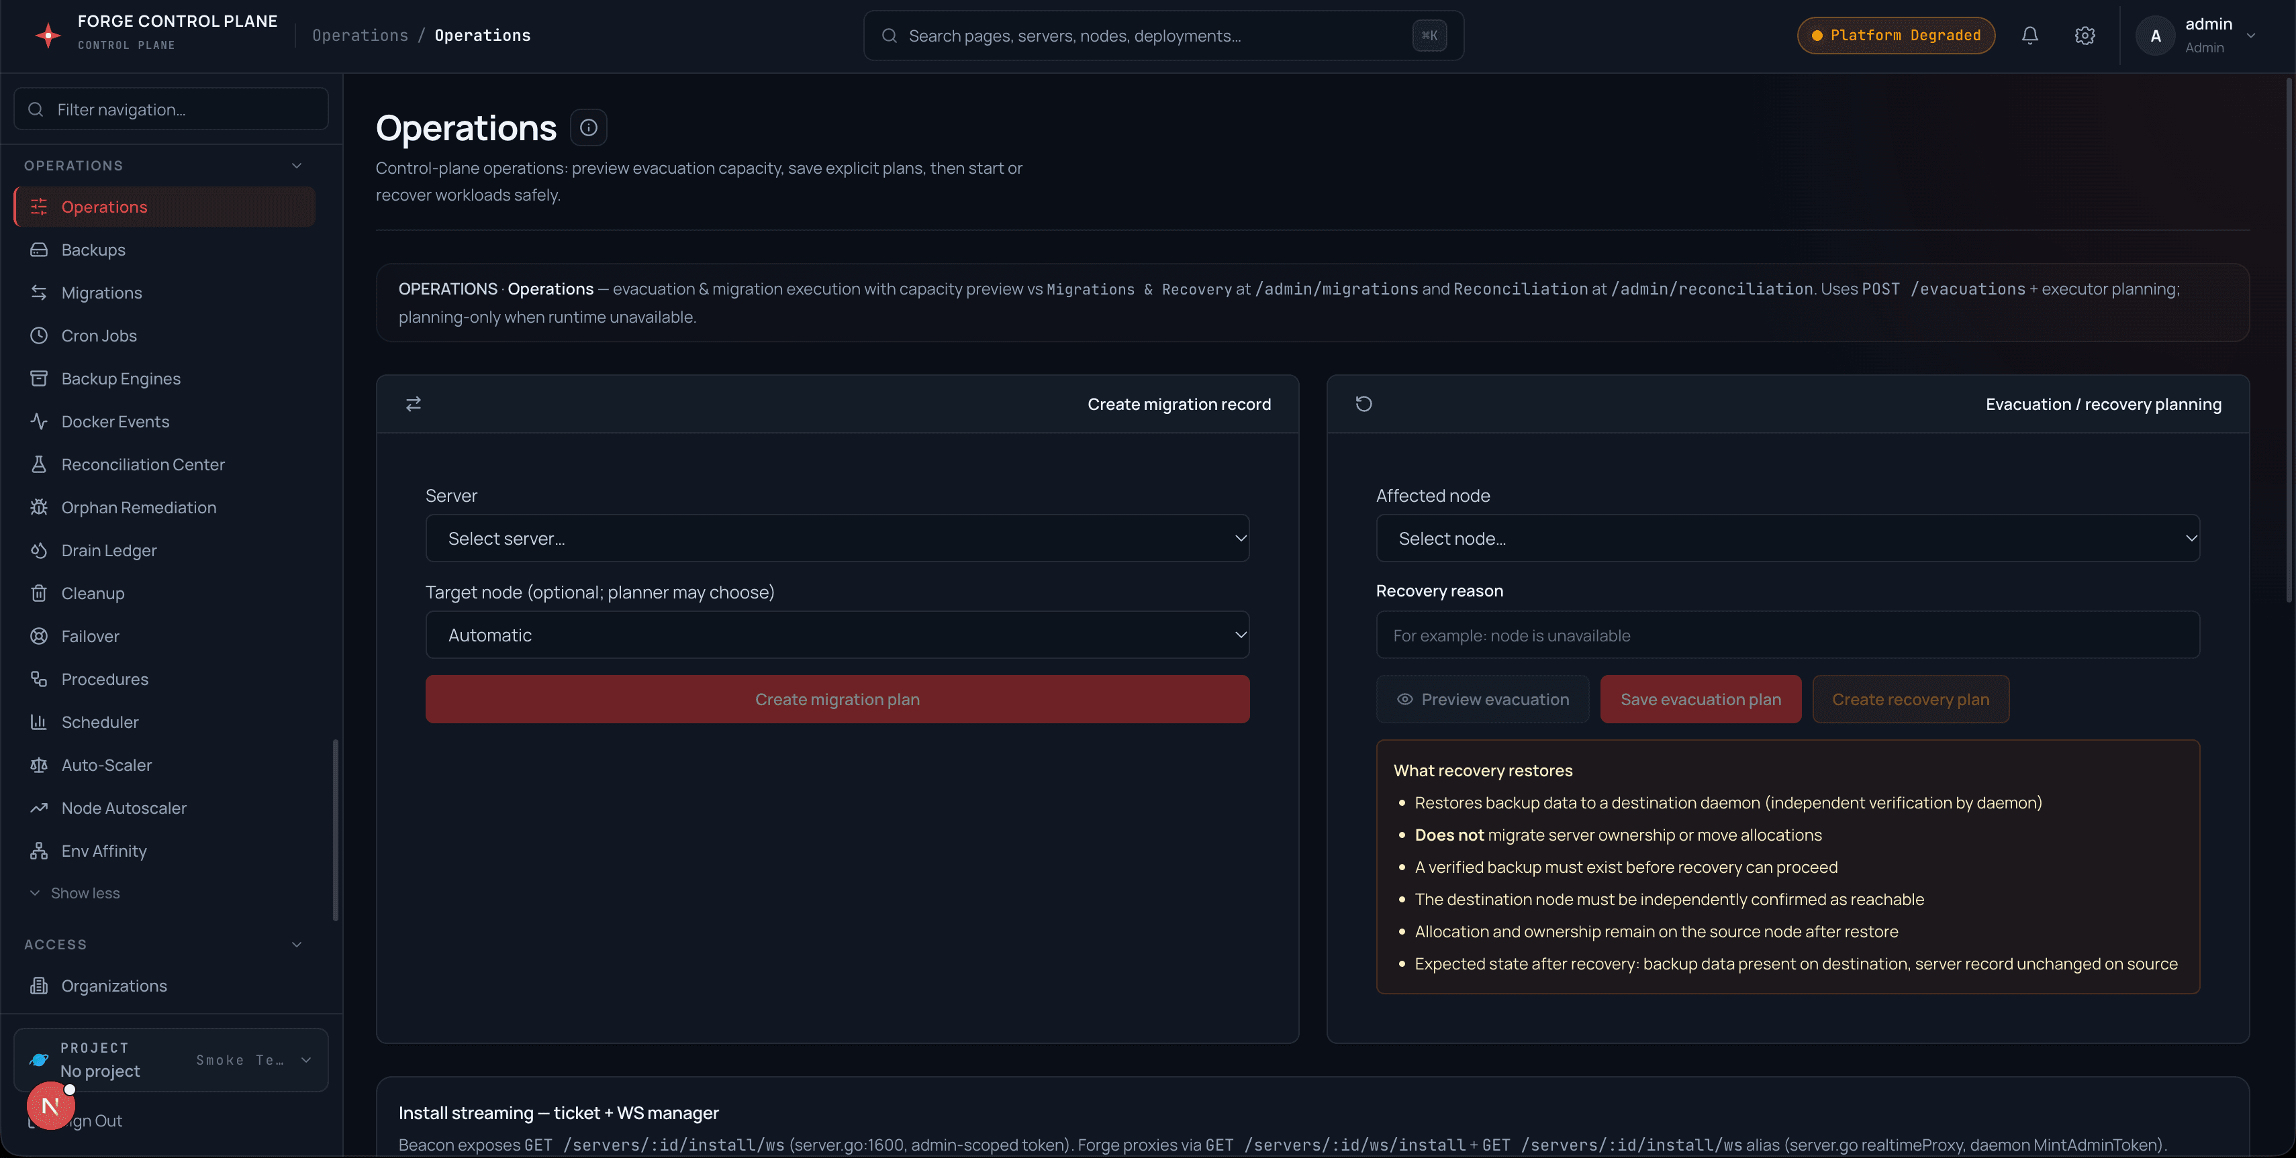Open the Target node Automatic dropdown
This screenshot has width=2296, height=1158.
tap(837, 634)
